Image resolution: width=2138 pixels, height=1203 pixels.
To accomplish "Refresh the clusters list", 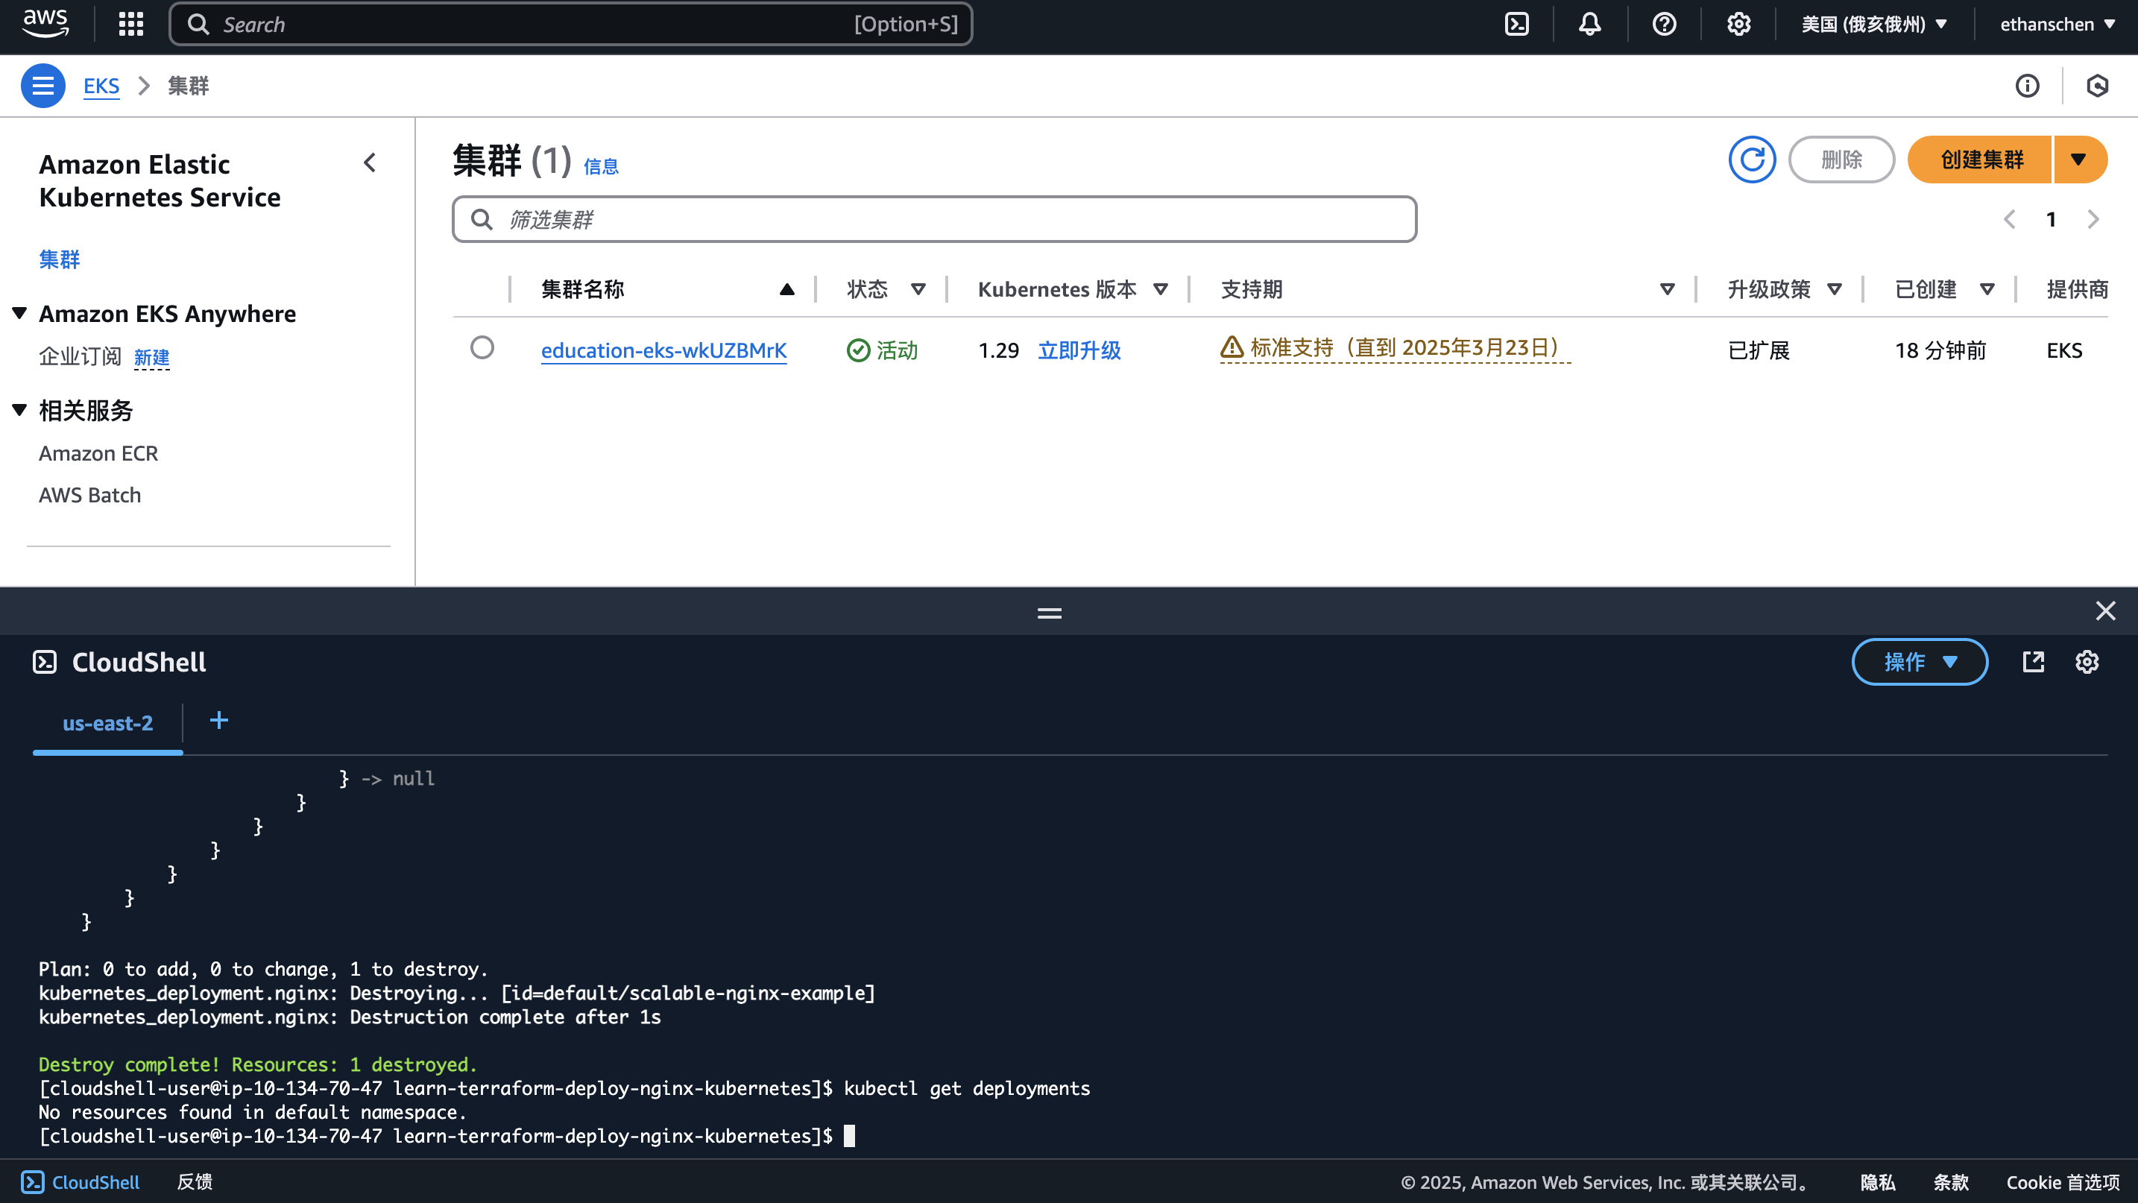I will pos(1751,159).
